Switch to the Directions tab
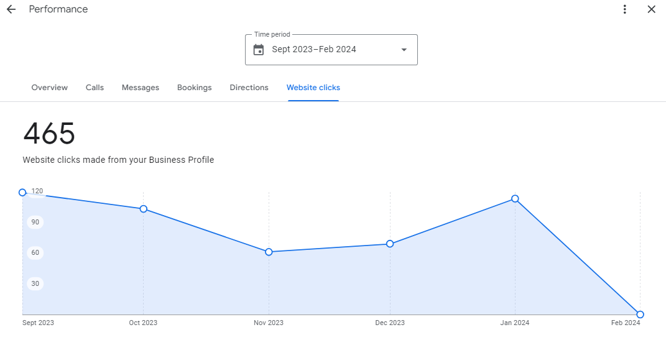Image resolution: width=666 pixels, height=340 pixels. [x=249, y=88]
